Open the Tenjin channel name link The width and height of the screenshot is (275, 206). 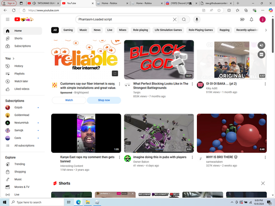(x=136, y=92)
